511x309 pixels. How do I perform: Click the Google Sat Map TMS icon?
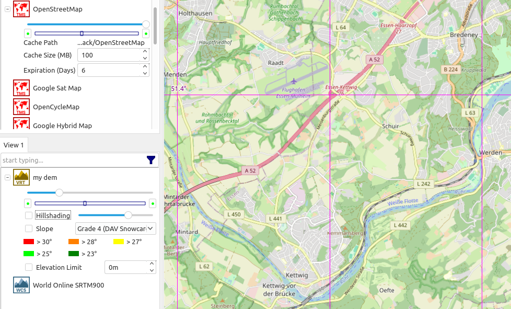point(21,88)
